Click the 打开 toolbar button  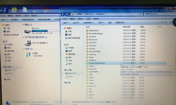(x=76, y=23)
